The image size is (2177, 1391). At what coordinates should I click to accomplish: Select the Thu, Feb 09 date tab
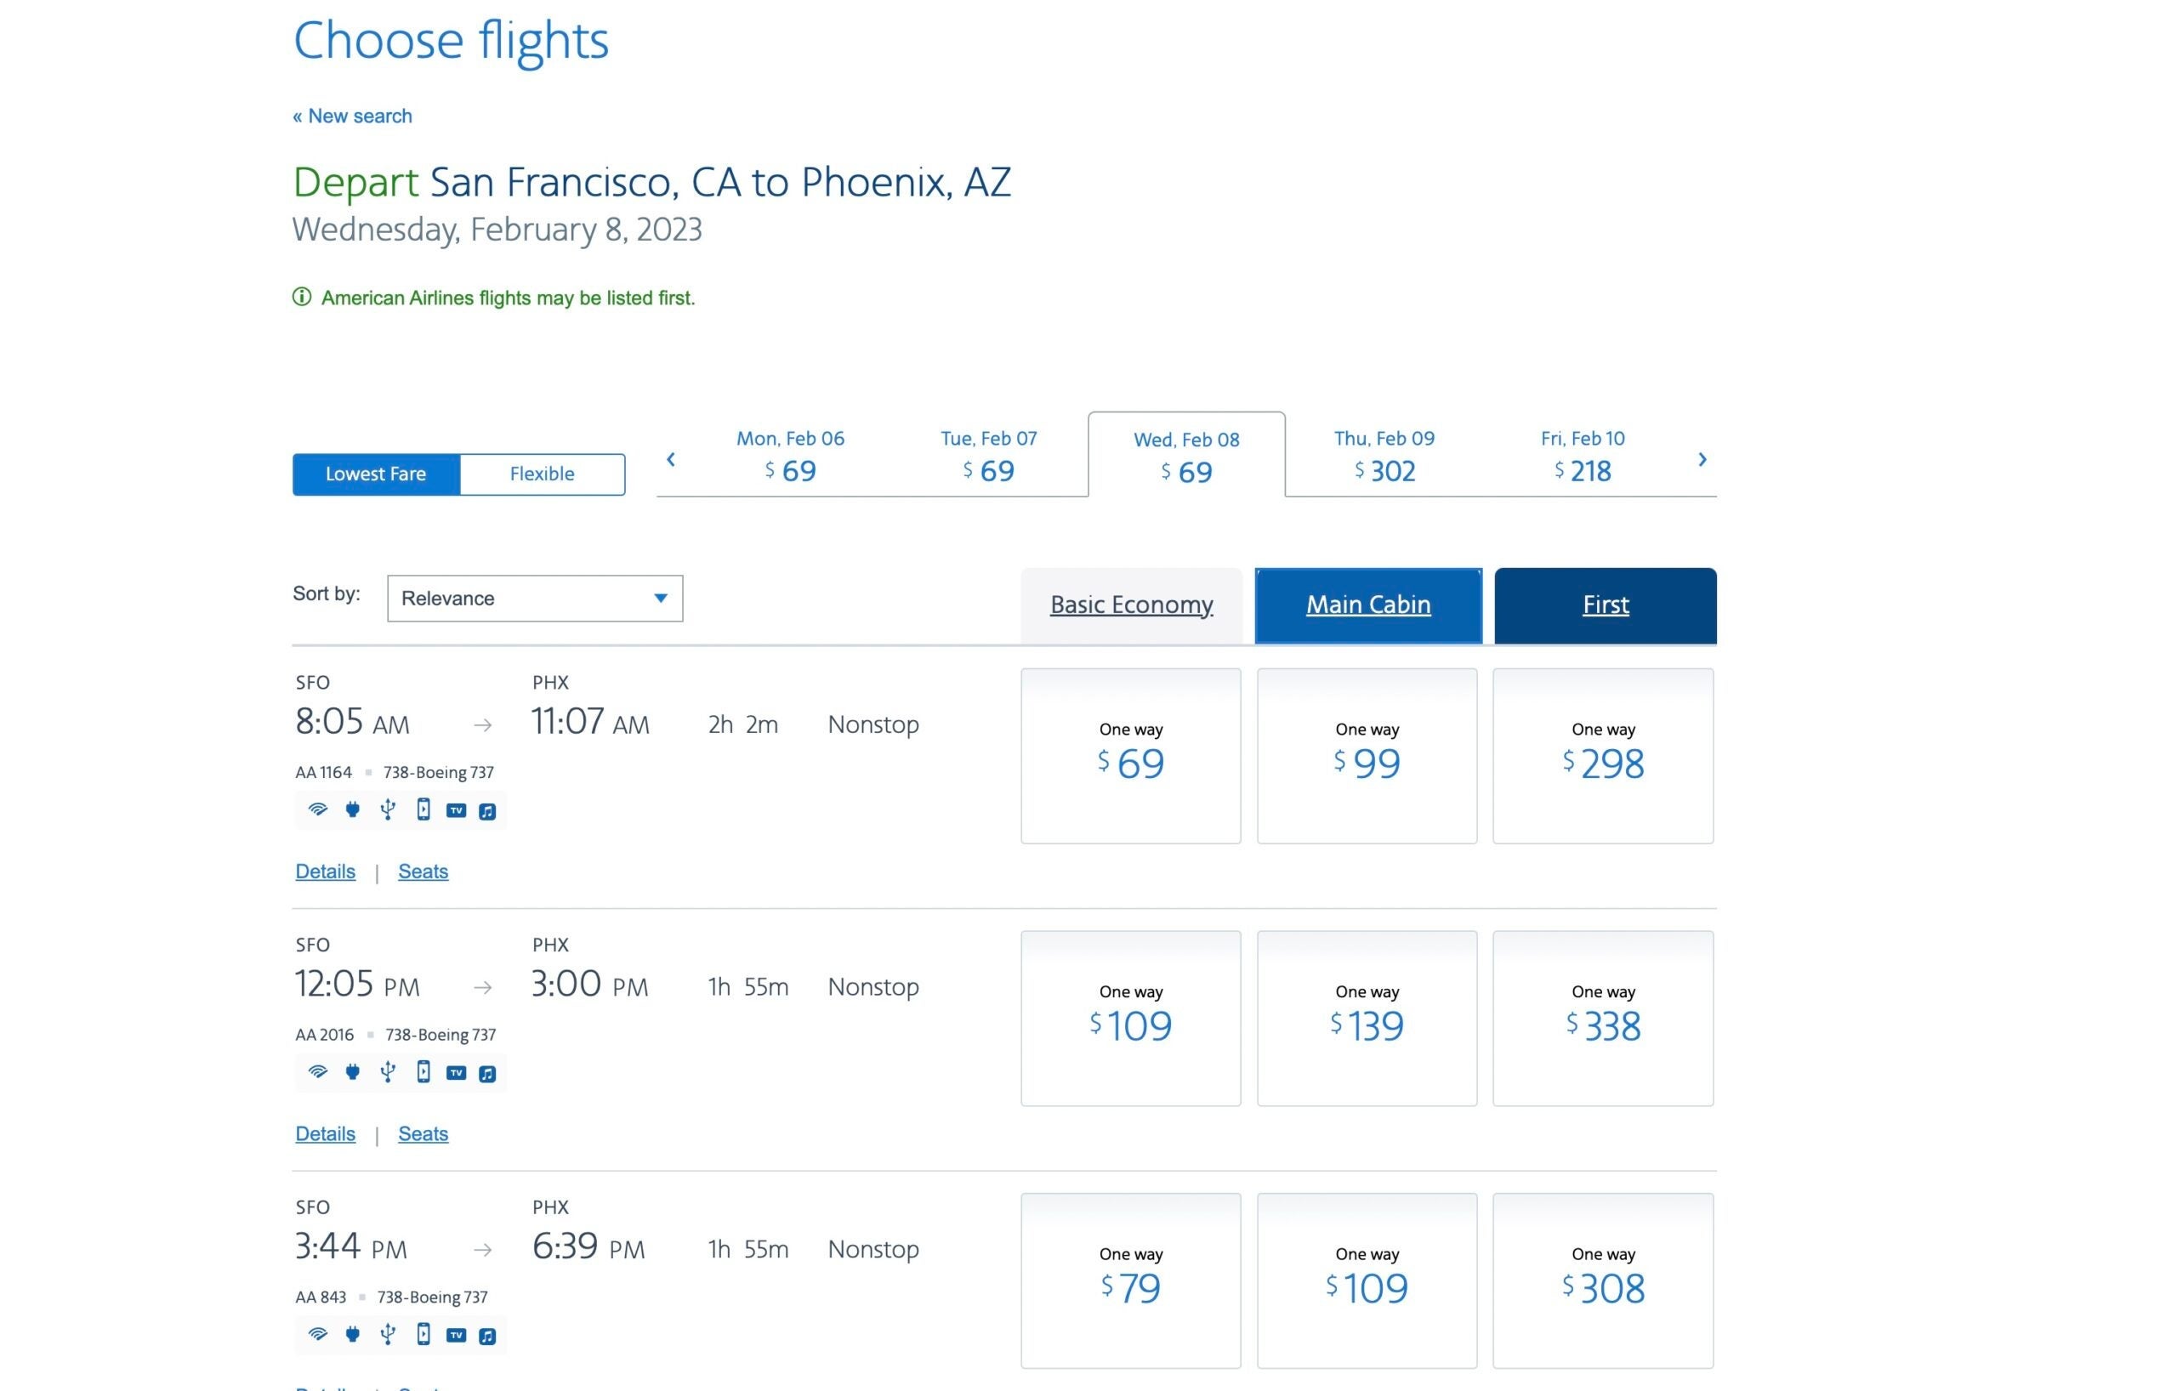pos(1384,455)
